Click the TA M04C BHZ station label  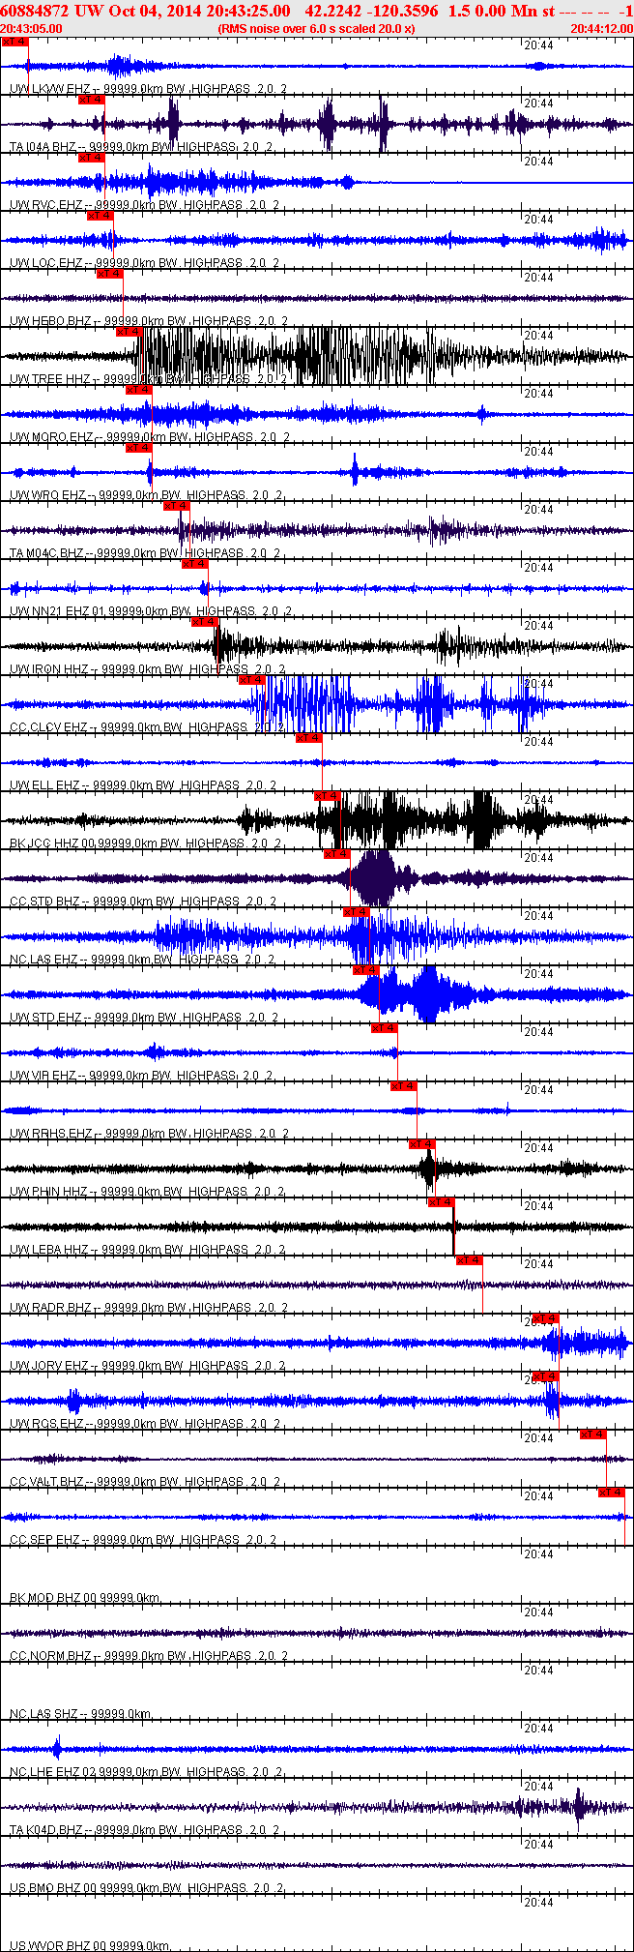145,553
